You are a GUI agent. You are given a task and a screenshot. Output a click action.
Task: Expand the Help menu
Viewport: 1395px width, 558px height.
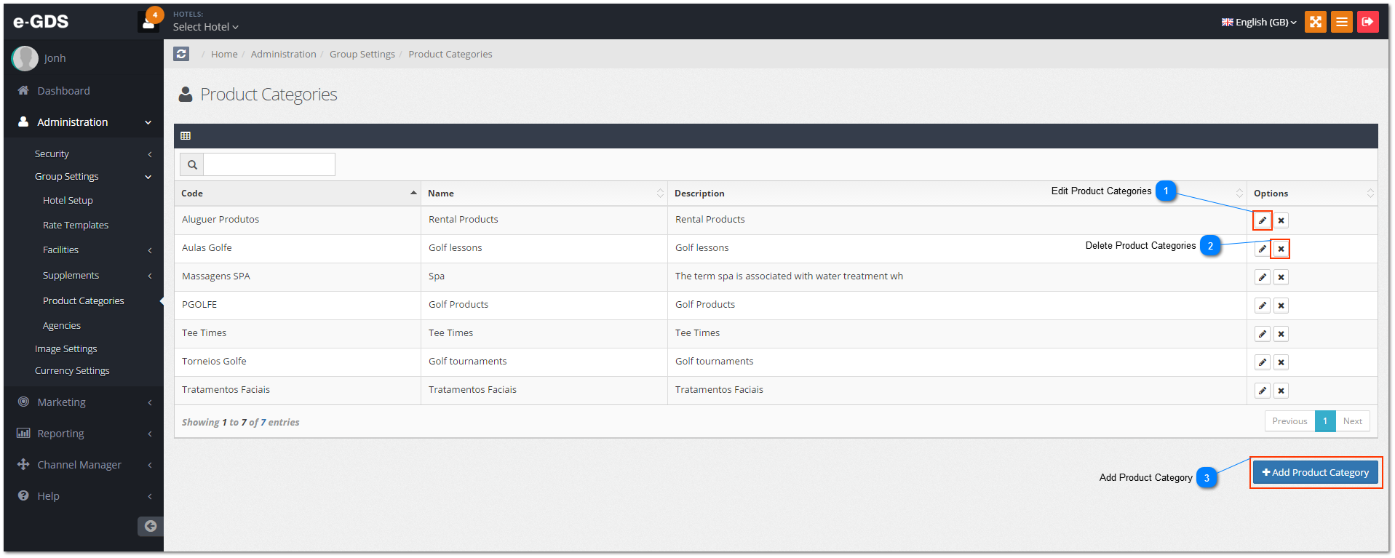coord(84,496)
